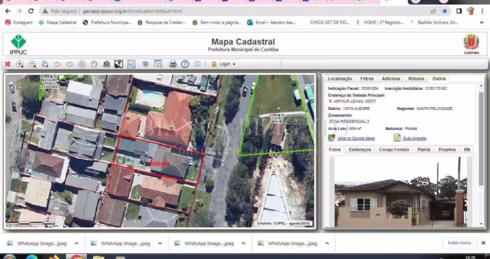
Task: Open the Endereços tab
Action: (360, 150)
